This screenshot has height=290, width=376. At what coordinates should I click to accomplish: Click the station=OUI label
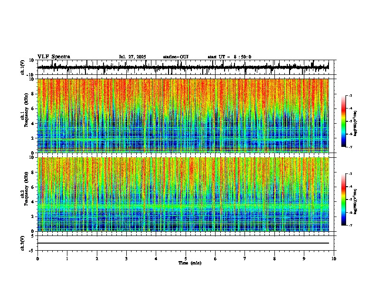click(176, 57)
